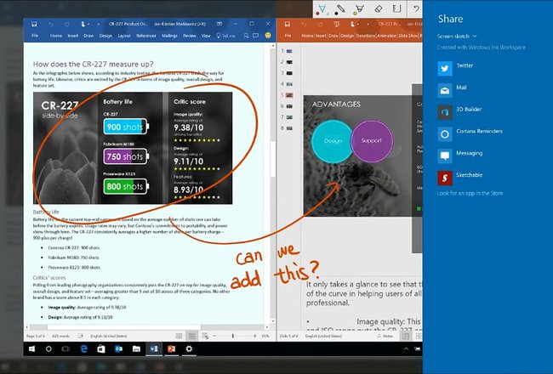Select the ballpoint pen in Ink toolbar
This screenshot has height=374, width=553.
(322, 8)
